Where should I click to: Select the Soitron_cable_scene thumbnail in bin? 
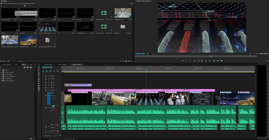point(47,27)
